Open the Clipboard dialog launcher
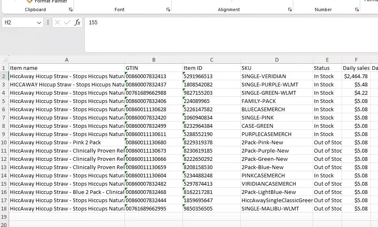Image resolution: width=378 pixels, height=227 pixels. (x=71, y=10)
